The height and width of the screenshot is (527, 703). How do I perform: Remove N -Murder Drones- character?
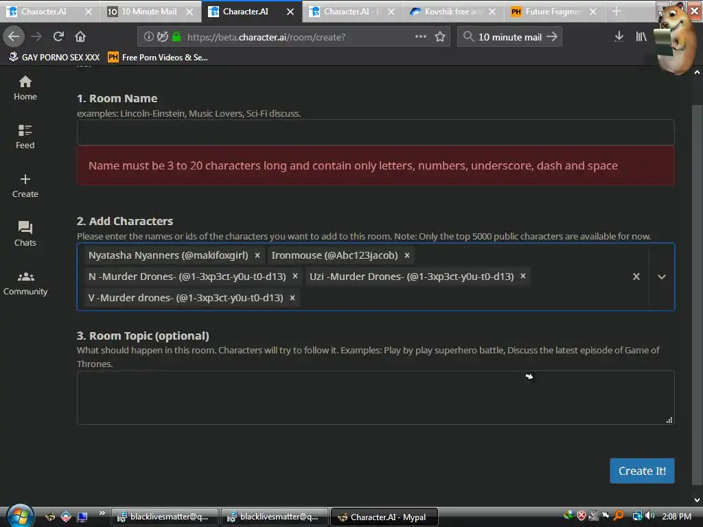295,277
